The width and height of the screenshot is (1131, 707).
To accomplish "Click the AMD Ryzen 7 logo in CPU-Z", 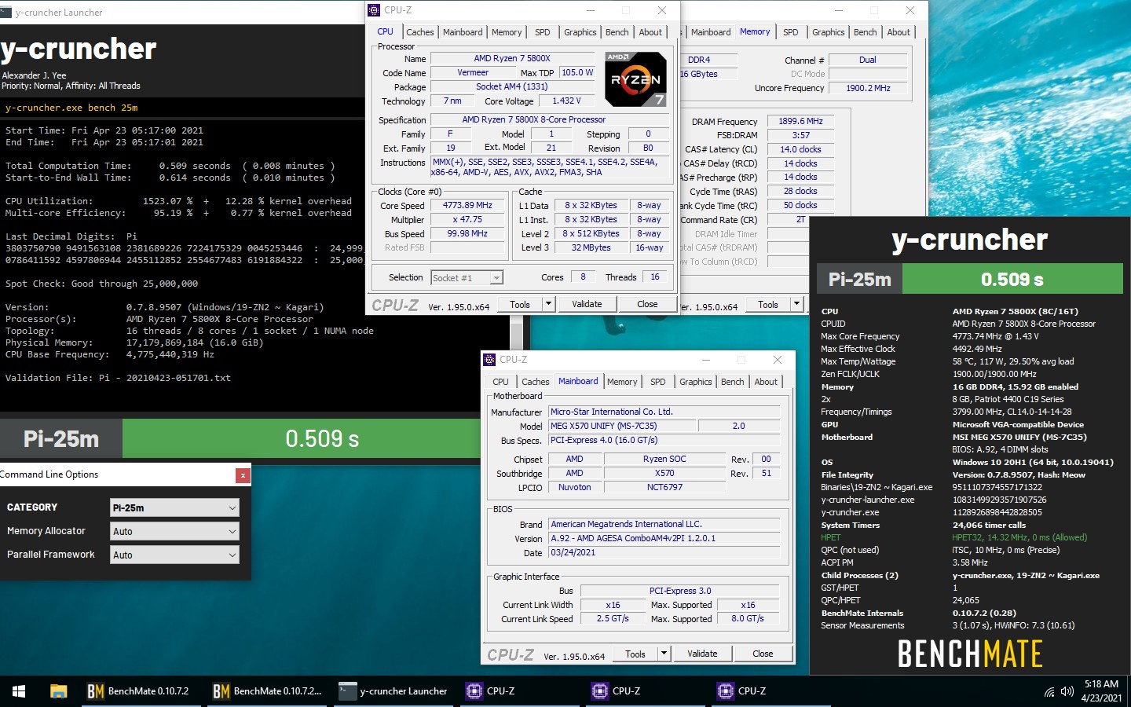I will [x=635, y=79].
